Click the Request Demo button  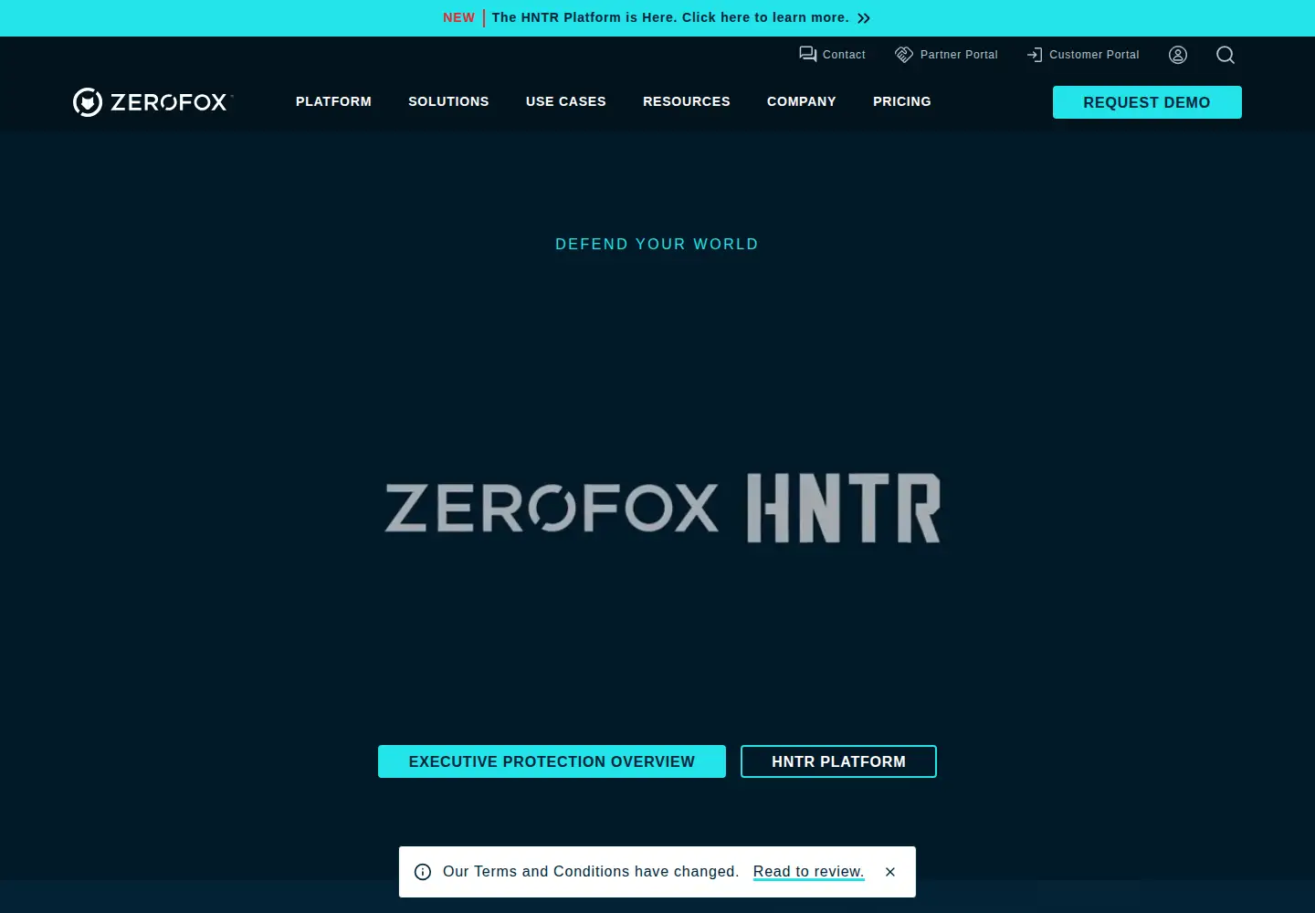pyautogui.click(x=1147, y=102)
